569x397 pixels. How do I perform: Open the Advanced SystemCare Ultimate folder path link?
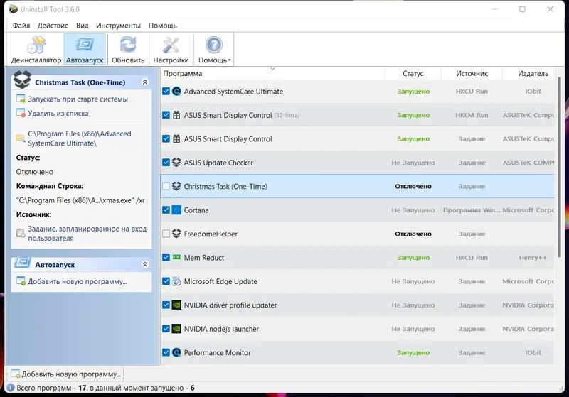click(80, 138)
